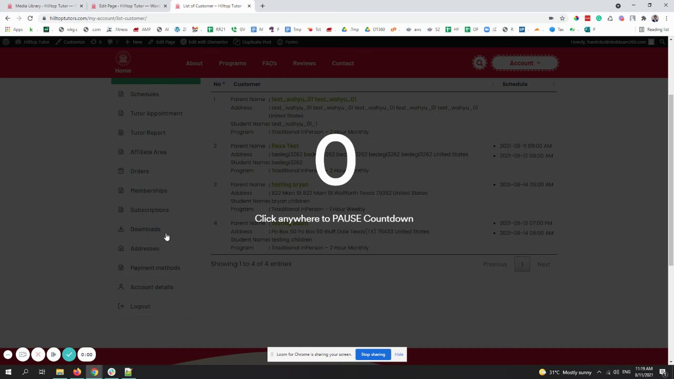
Task: Open Schedules in account sidebar
Action: (x=144, y=94)
